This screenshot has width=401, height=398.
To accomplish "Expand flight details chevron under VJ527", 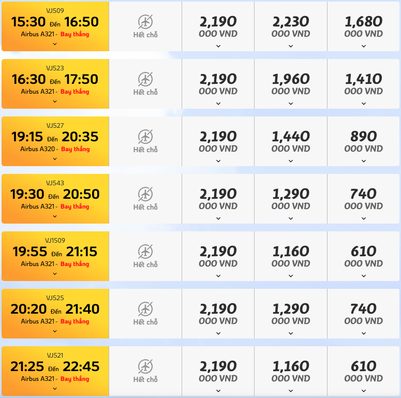I will coord(55,159).
